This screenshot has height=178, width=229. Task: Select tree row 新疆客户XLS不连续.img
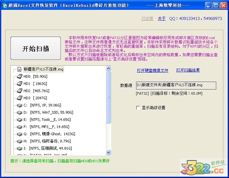point(44,69)
